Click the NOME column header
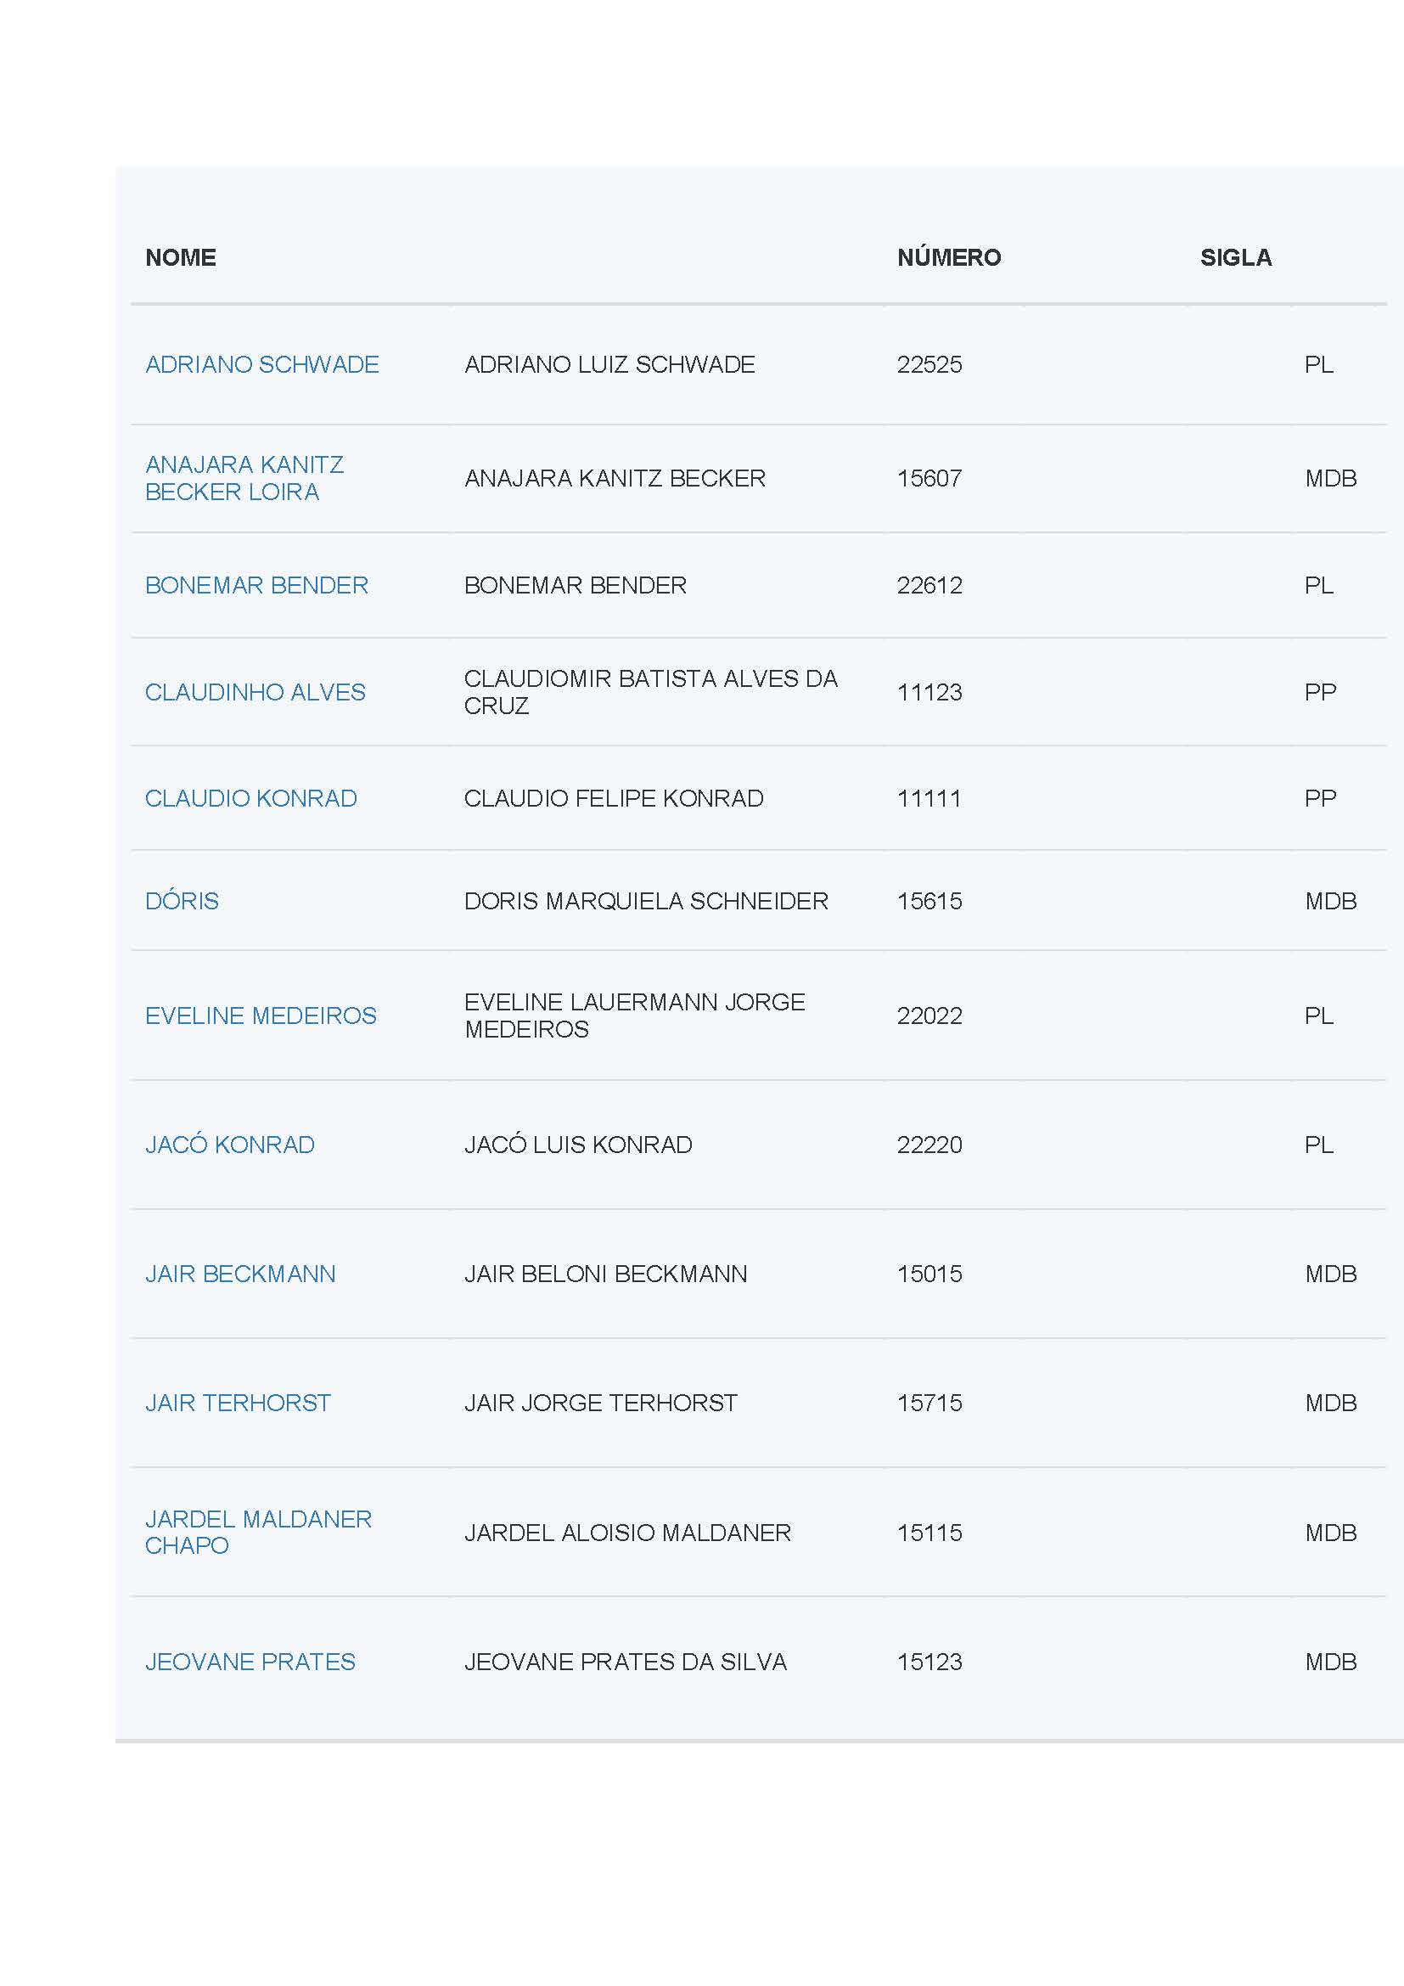The width and height of the screenshot is (1404, 1986). [x=181, y=258]
